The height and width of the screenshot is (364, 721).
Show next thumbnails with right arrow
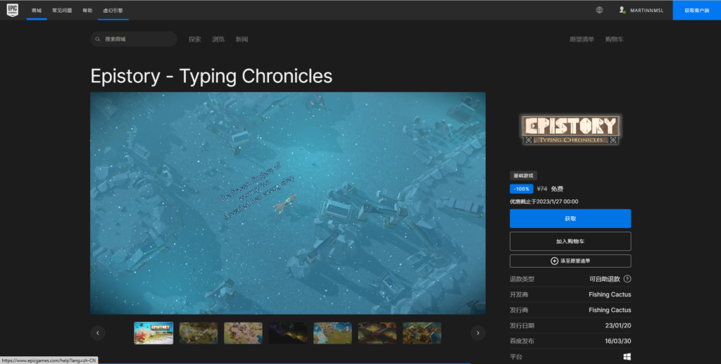click(x=478, y=333)
